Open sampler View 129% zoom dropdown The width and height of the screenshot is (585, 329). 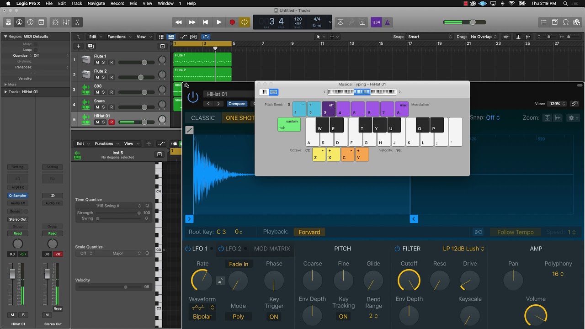pos(557,104)
